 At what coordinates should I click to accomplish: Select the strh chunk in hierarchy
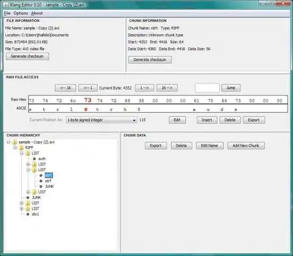pyautogui.click(x=49, y=175)
